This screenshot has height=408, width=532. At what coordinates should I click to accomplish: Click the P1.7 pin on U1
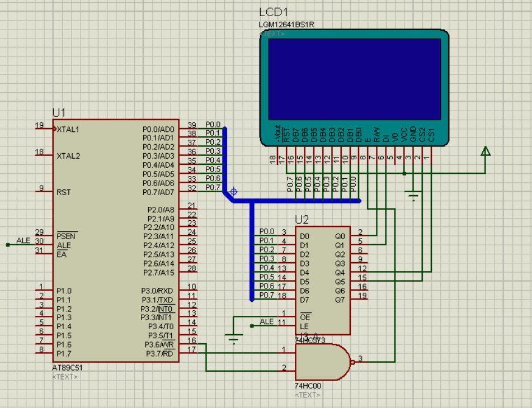(44, 353)
